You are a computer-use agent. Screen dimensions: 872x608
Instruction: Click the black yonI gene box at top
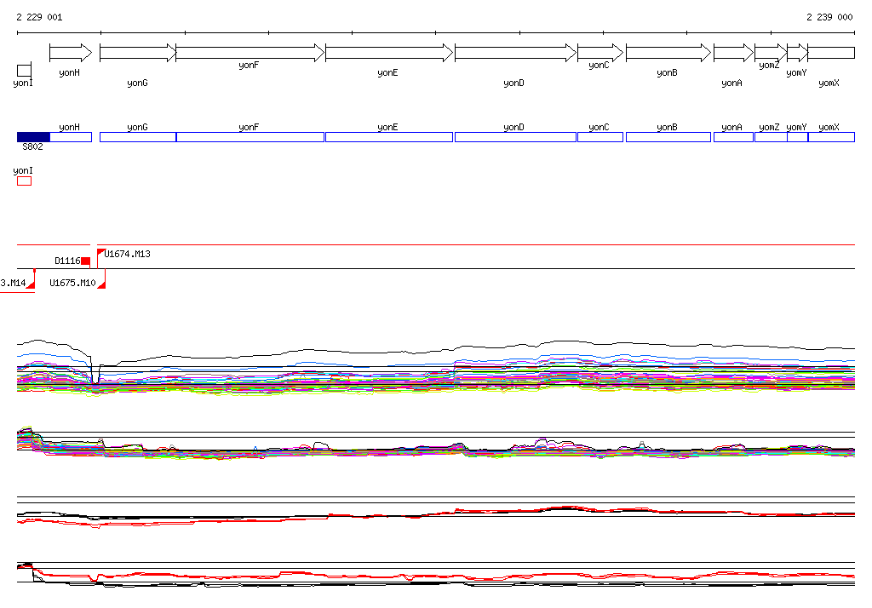(x=24, y=70)
